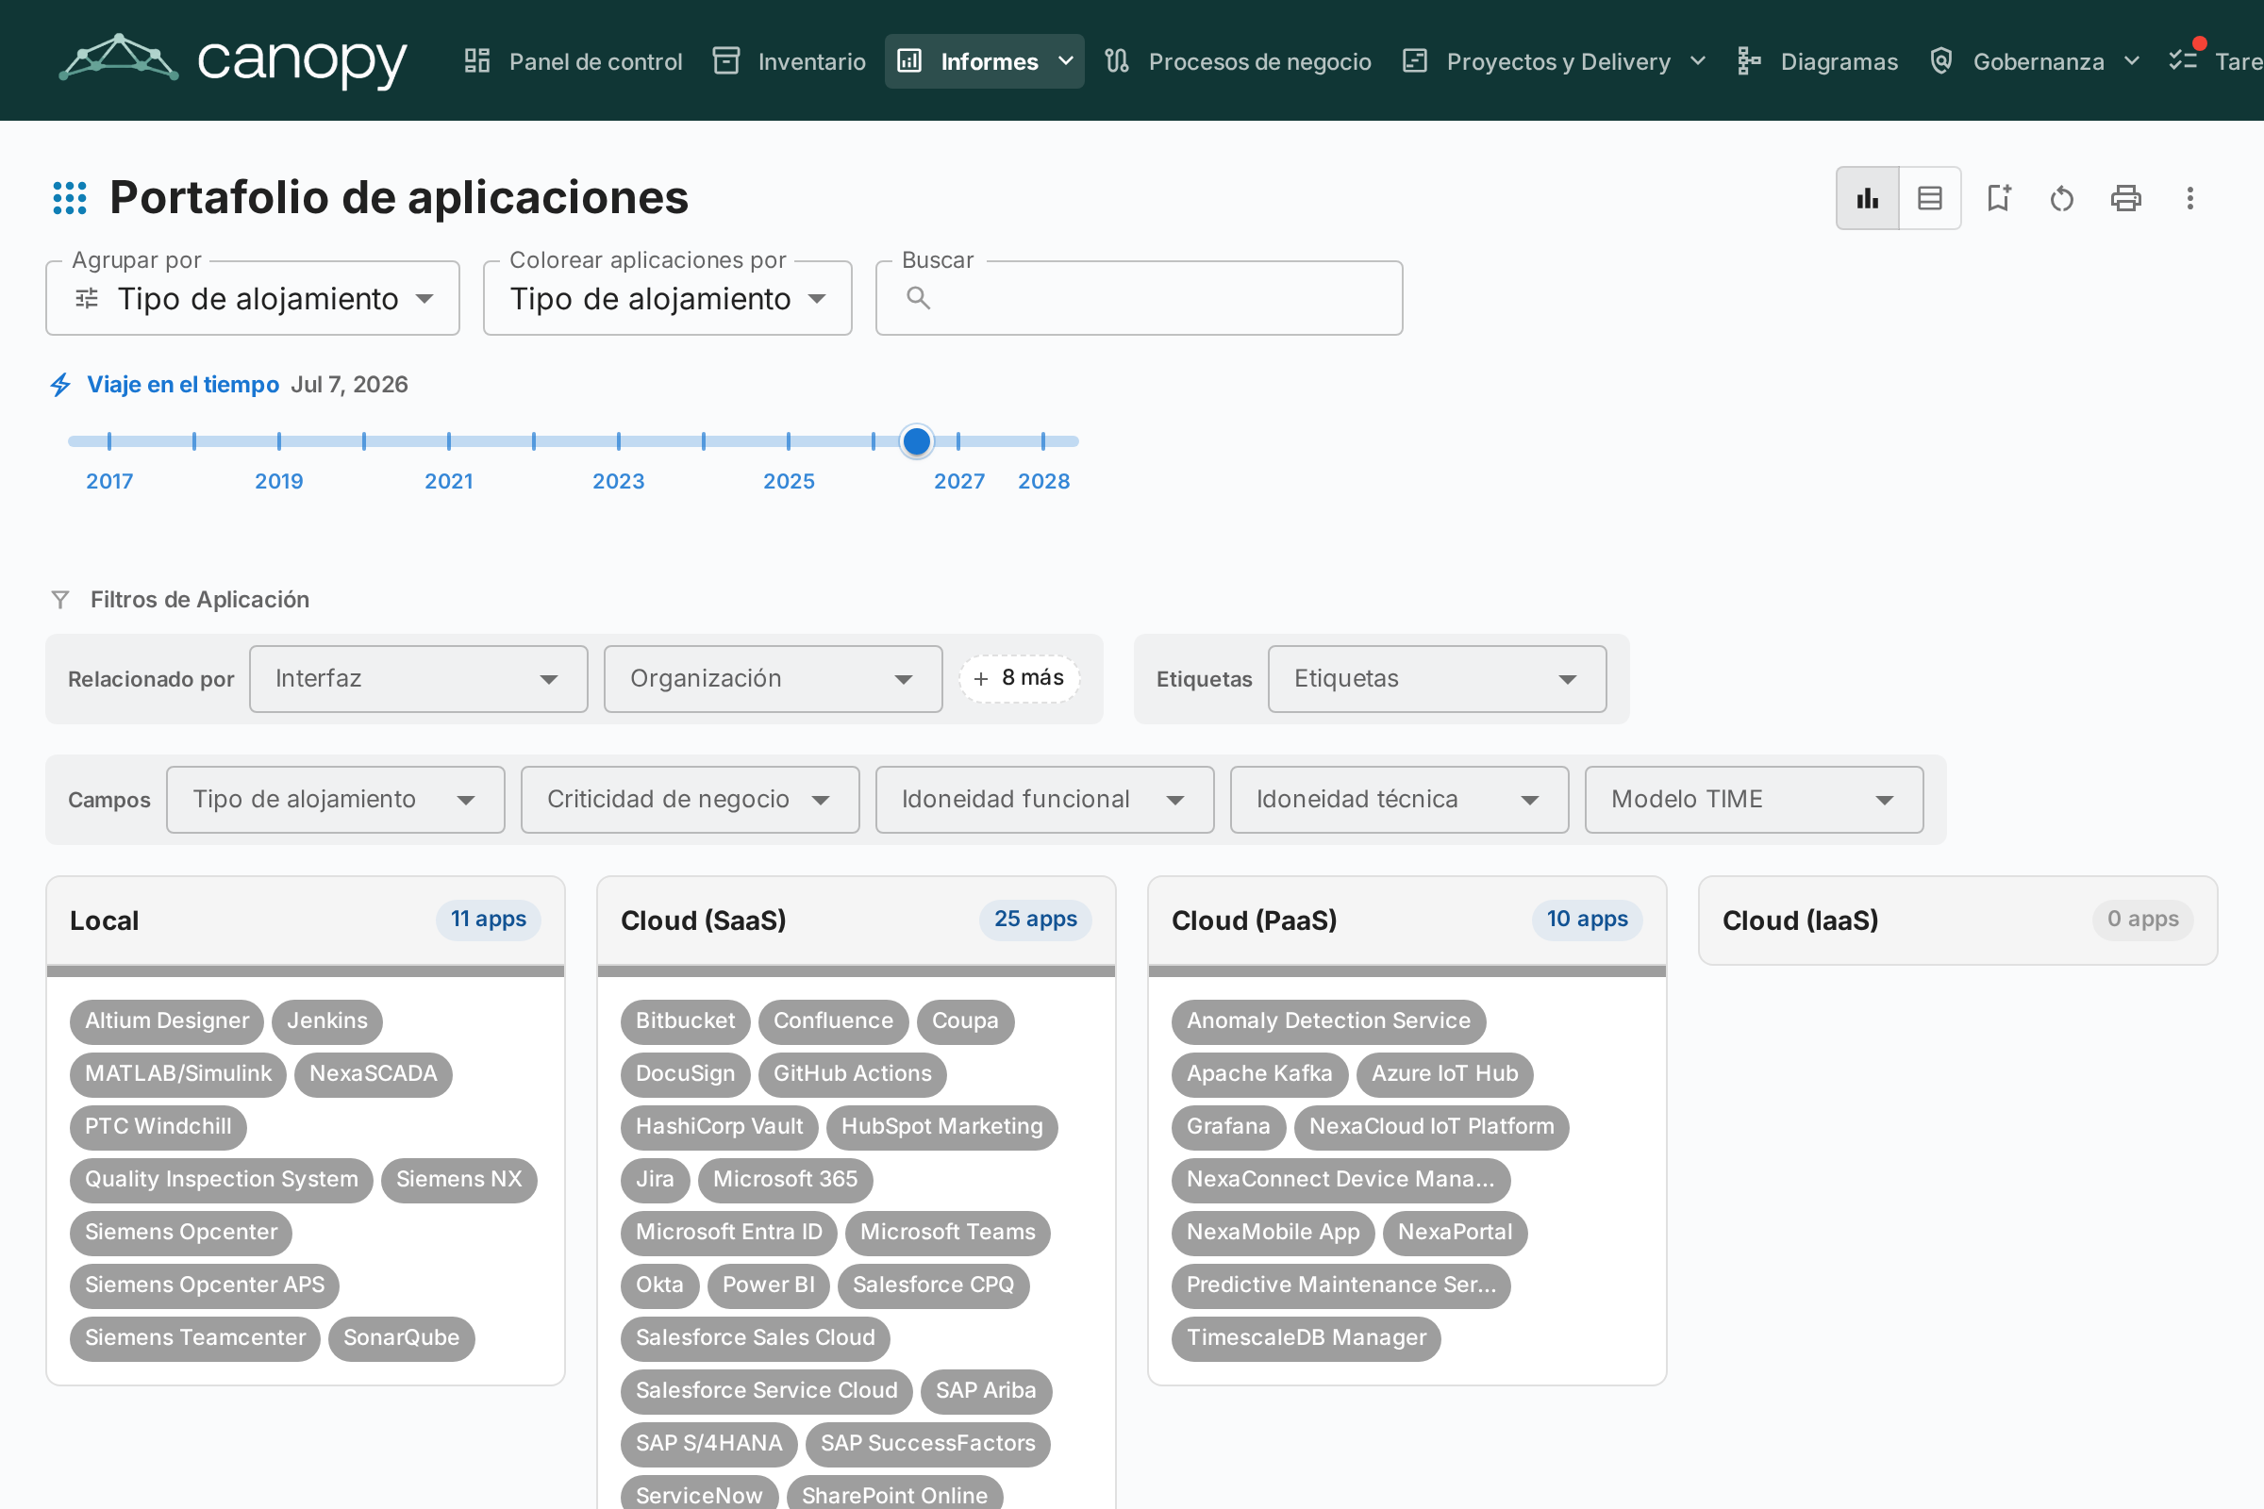The width and height of the screenshot is (2264, 1509).
Task: Open the Grafana application
Action: coord(1228,1127)
